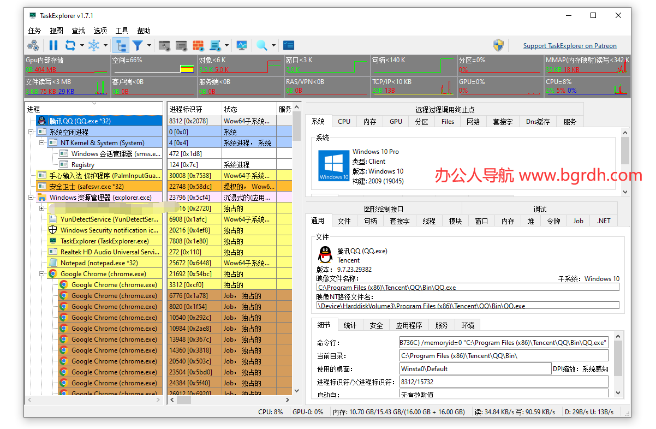Open the 环境 tab
The width and height of the screenshot is (656, 429).
pos(468,325)
